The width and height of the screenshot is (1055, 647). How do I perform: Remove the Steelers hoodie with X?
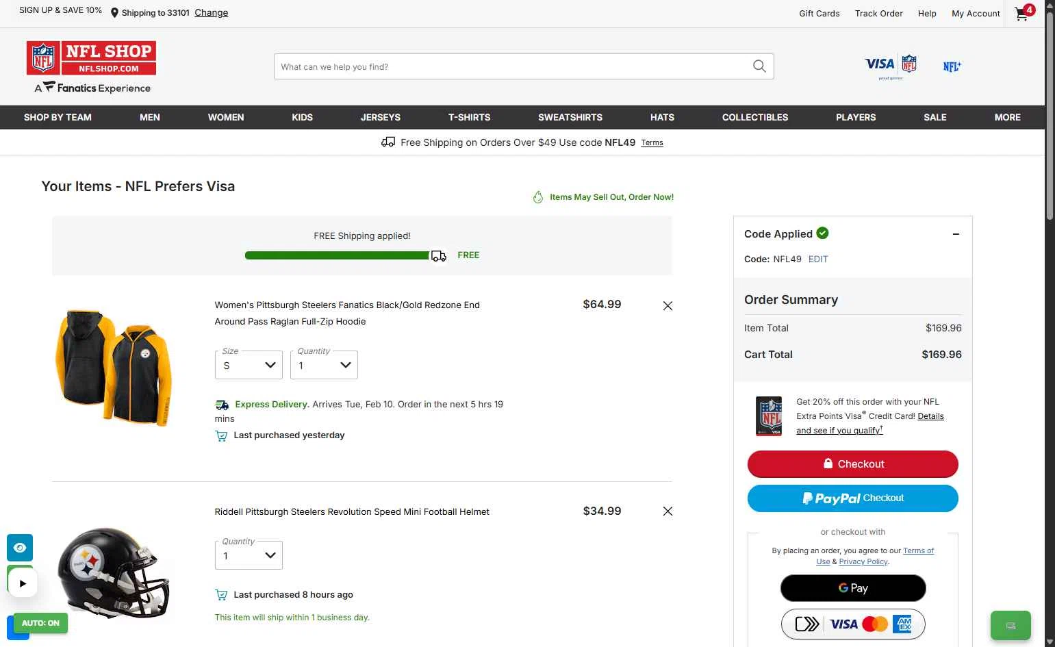tap(668, 306)
